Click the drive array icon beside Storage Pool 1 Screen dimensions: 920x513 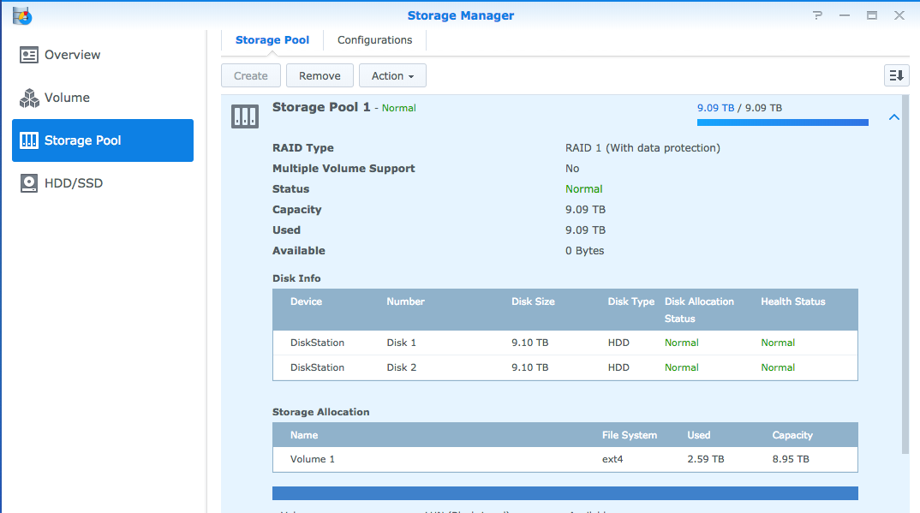pyautogui.click(x=245, y=115)
